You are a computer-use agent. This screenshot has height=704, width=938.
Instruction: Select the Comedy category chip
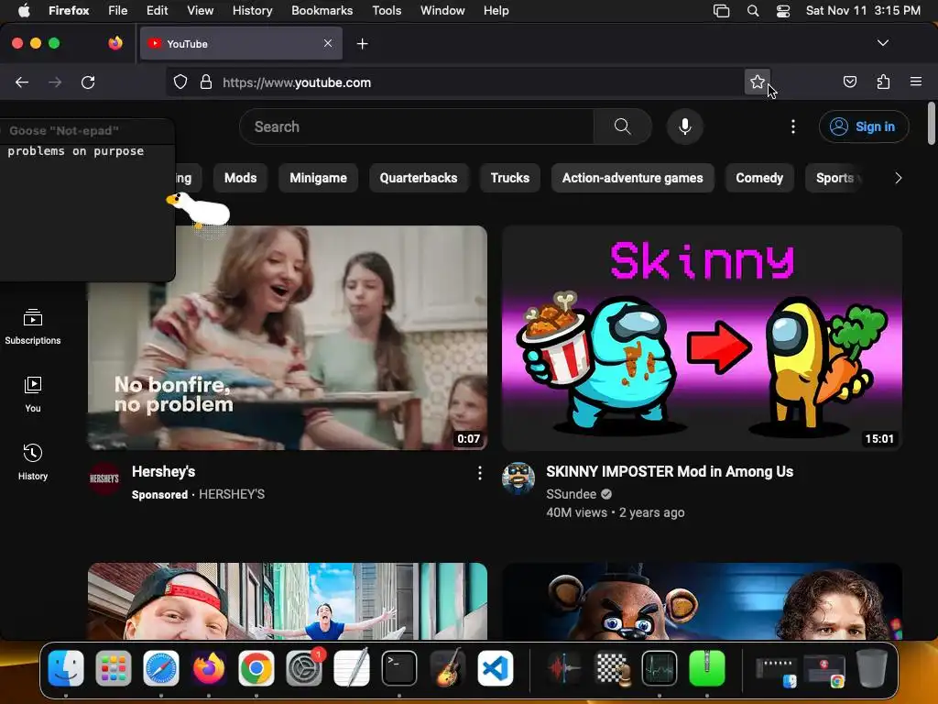[x=759, y=178]
